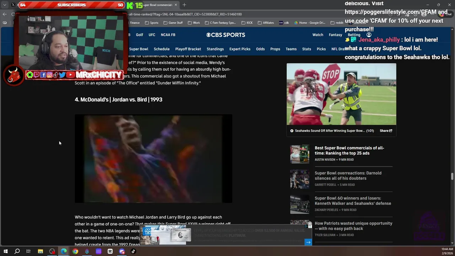Open the Work bookmark folder
This screenshot has height=256, width=455.
(x=194, y=23)
